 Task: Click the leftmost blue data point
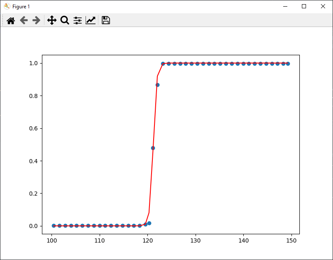(x=53, y=226)
